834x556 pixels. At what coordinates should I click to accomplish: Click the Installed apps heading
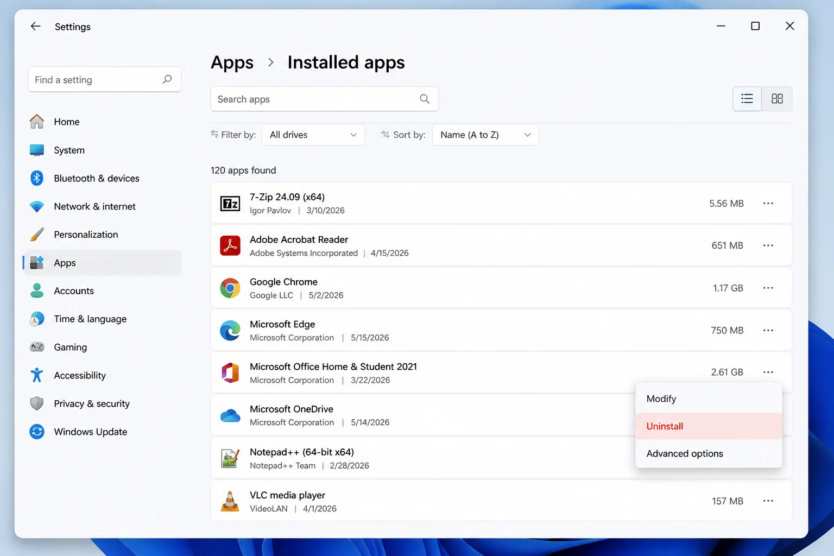click(346, 62)
